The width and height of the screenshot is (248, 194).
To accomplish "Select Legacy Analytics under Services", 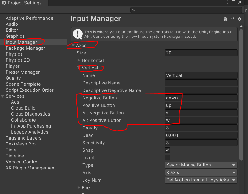I will pyautogui.click(x=30, y=132).
